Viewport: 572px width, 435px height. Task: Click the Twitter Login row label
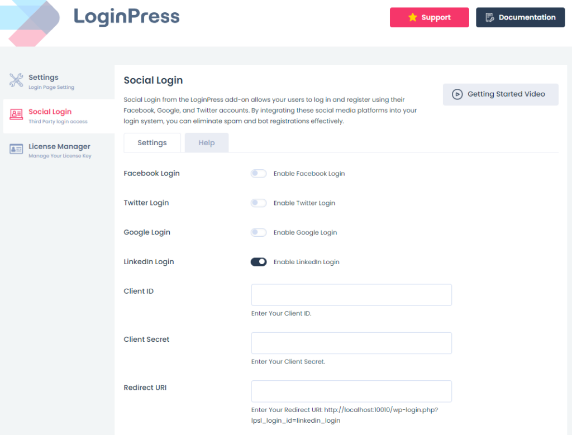146,203
